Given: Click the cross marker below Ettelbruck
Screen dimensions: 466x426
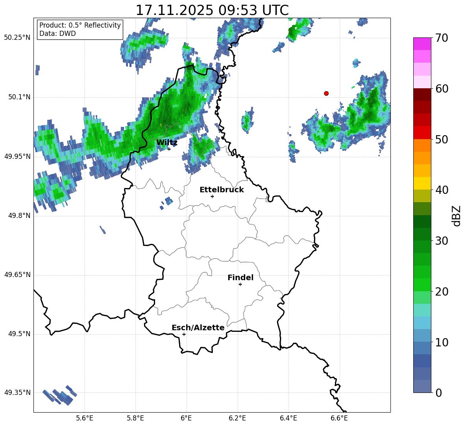Looking at the screenshot, I should tap(212, 196).
